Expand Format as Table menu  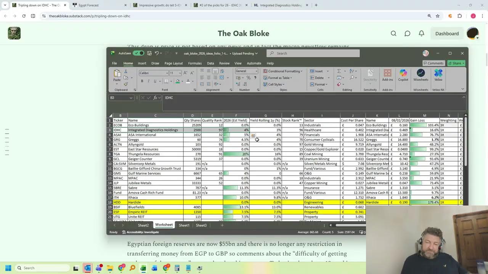278,78
